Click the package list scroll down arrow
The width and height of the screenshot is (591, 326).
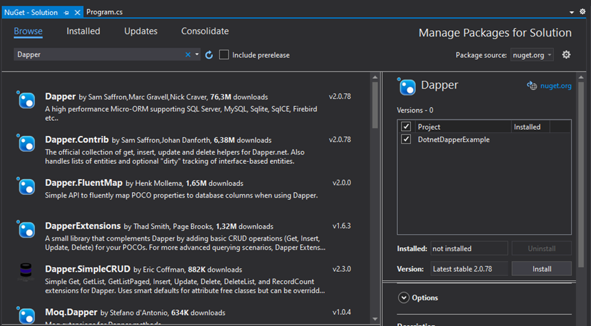point(375,319)
